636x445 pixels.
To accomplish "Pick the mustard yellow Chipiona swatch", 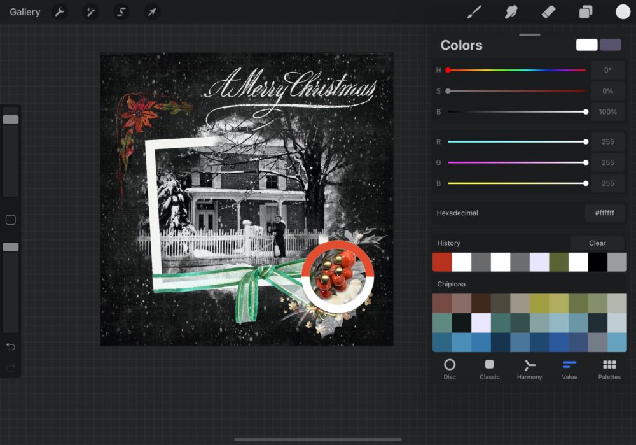I will click(x=539, y=303).
